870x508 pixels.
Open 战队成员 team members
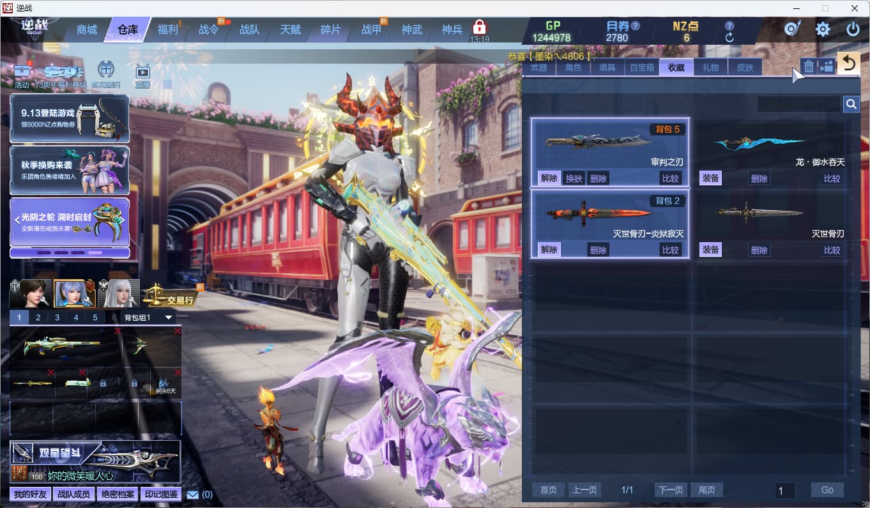pyautogui.click(x=75, y=495)
